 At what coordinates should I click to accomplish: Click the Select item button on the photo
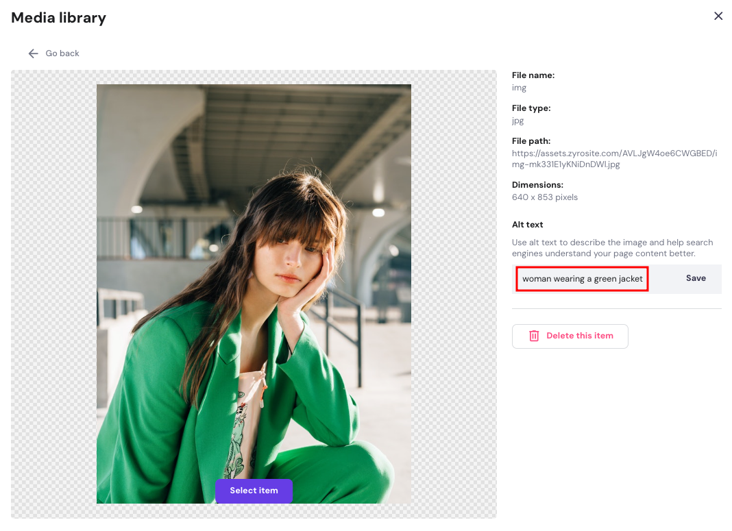tap(254, 491)
